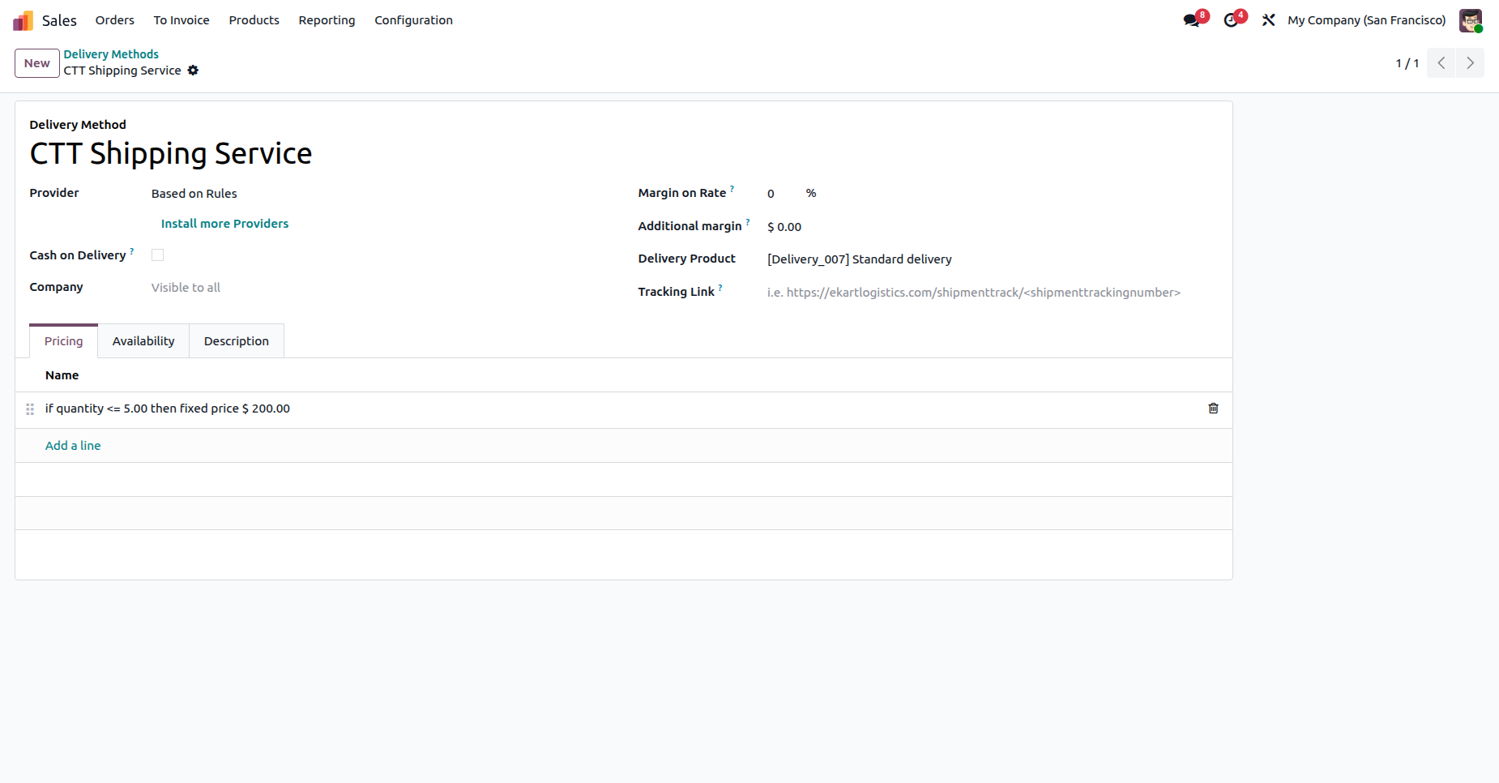Viewport: 1499px width, 783px height.
Task: Show Margin on Rate help tooltip
Action: coord(732,189)
